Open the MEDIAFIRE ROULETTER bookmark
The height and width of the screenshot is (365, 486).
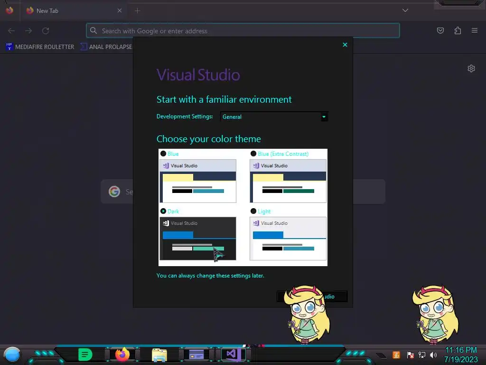(40, 47)
